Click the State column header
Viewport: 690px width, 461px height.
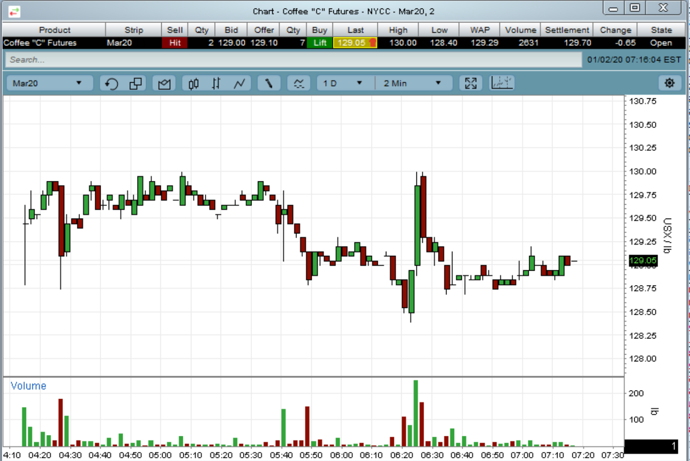click(661, 30)
